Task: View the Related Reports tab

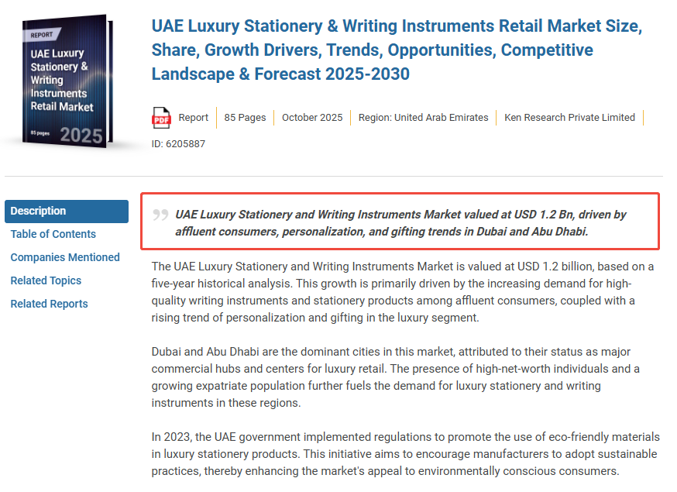Action: pos(49,304)
